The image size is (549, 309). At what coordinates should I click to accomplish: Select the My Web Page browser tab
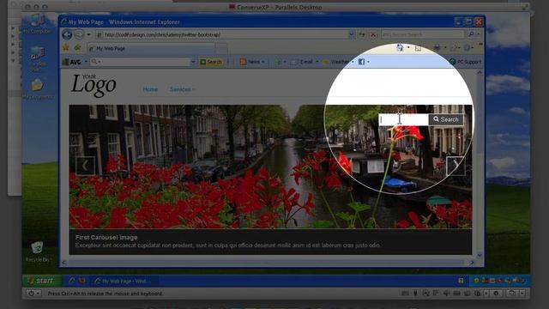pyautogui.click(x=151, y=48)
